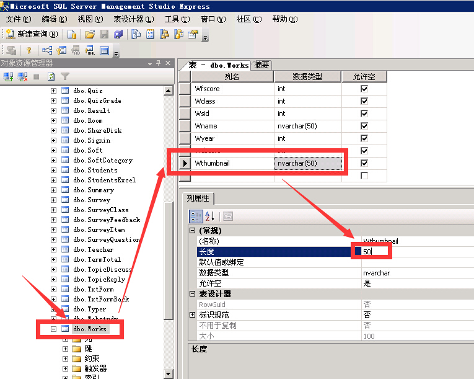
Task: Click the Database Engine Query icon
Action: 72,34
